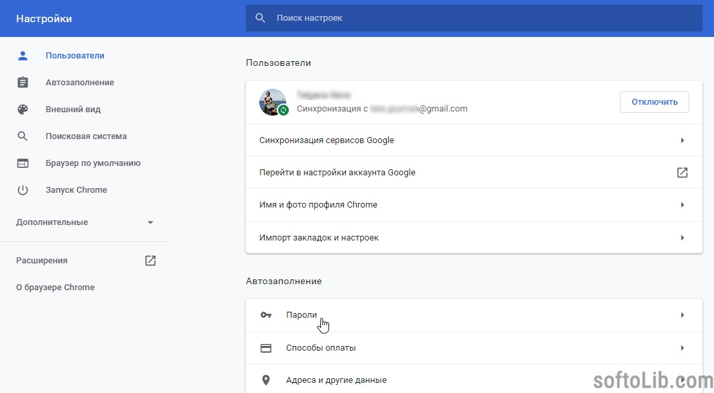Focus the Поиск настроек search field

474,18
